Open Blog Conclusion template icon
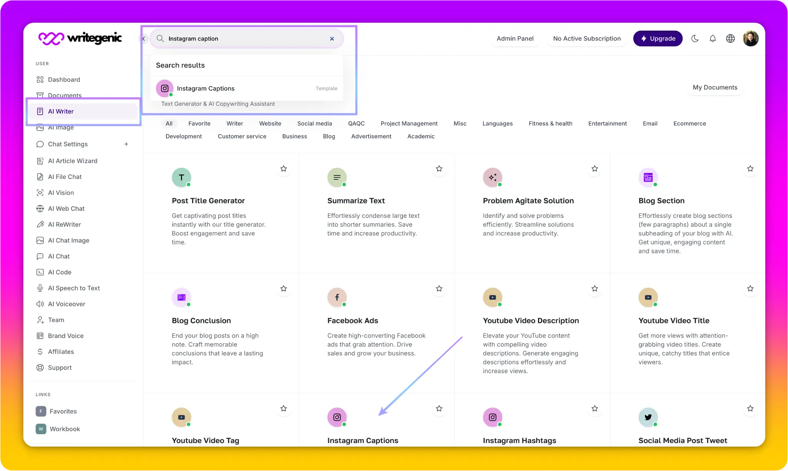The width and height of the screenshot is (788, 471). point(181,297)
